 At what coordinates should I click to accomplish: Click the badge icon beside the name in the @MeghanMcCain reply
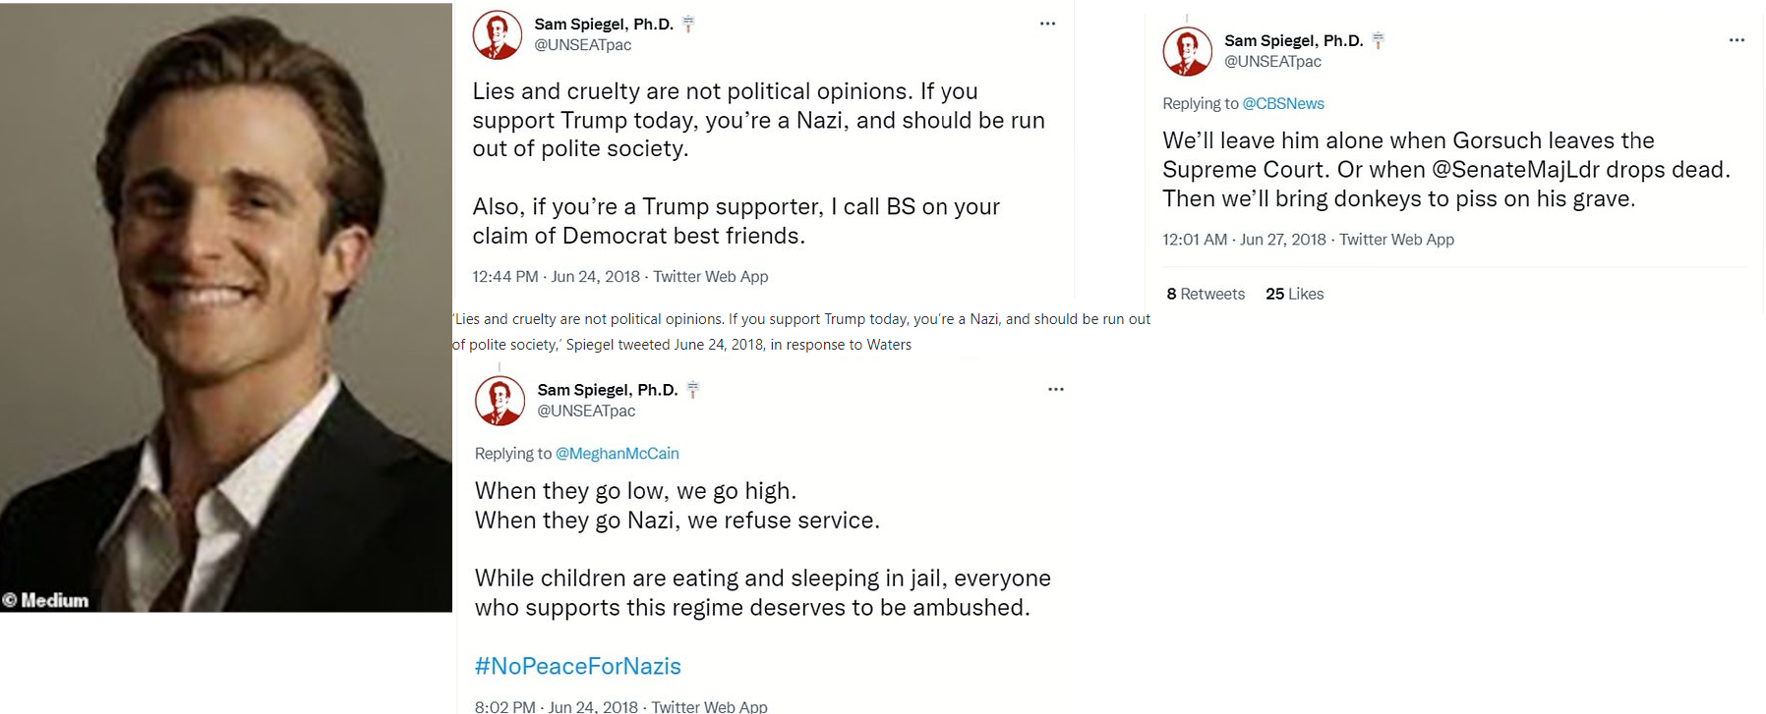(x=692, y=390)
